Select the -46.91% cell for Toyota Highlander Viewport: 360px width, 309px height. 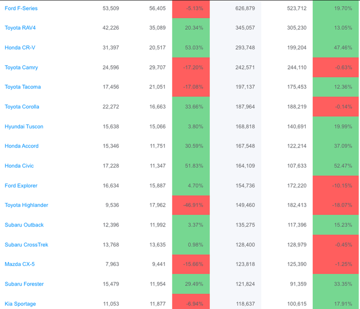tap(191, 205)
